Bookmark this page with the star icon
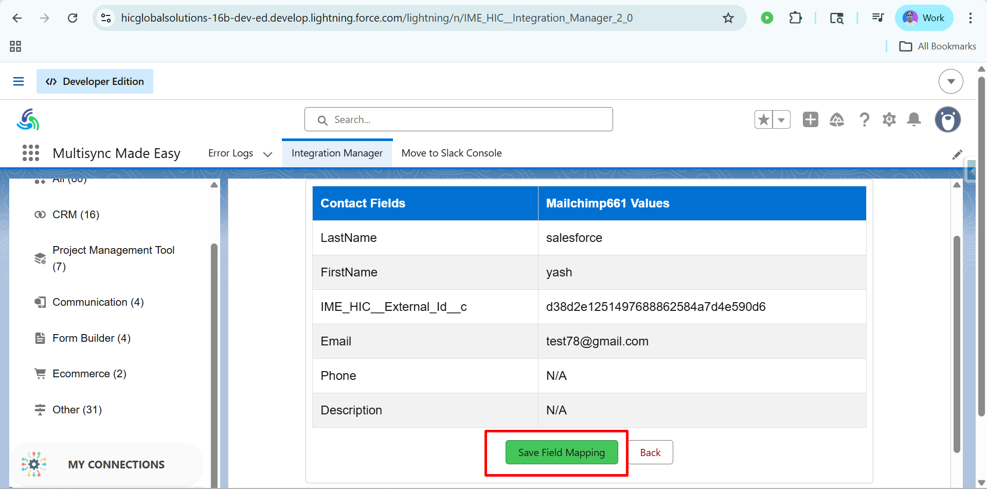987x489 pixels. 728,18
